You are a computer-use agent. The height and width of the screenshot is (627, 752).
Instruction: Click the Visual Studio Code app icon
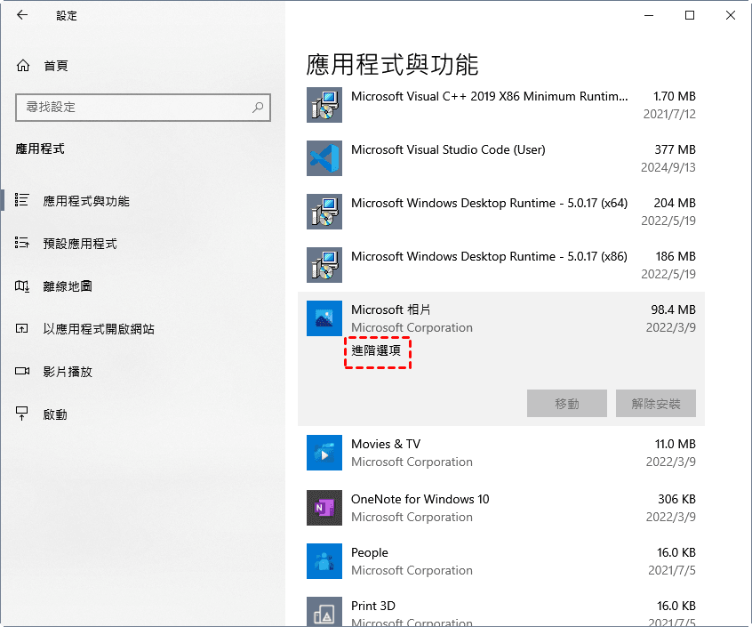[324, 158]
